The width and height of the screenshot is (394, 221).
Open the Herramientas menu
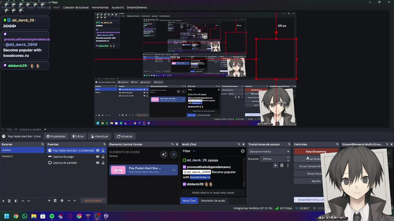[100, 7]
